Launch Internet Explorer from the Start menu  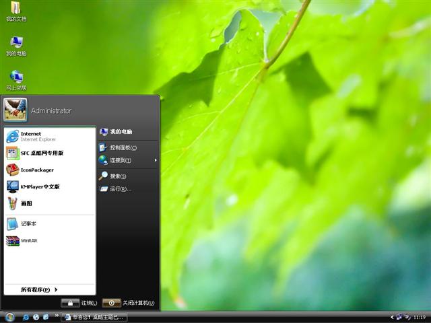coord(49,137)
